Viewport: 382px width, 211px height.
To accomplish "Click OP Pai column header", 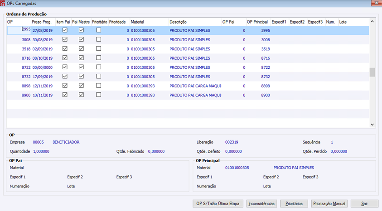I will [x=234, y=22].
